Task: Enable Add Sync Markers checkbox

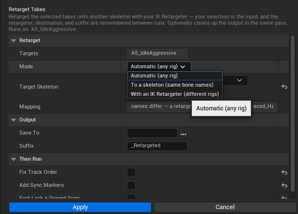Action: pos(131,185)
